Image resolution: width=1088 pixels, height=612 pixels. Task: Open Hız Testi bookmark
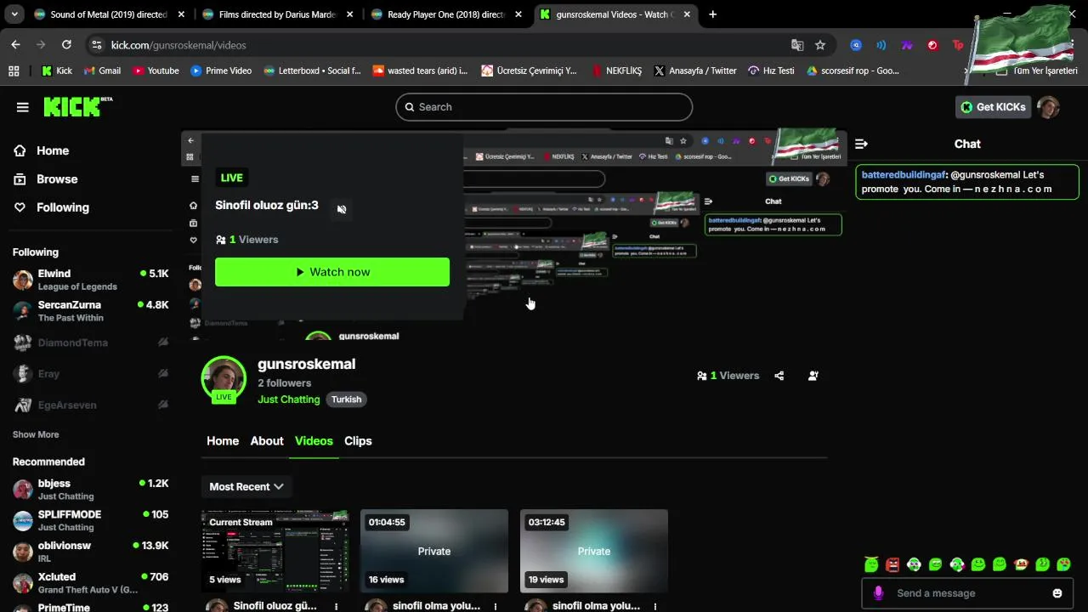tap(771, 71)
